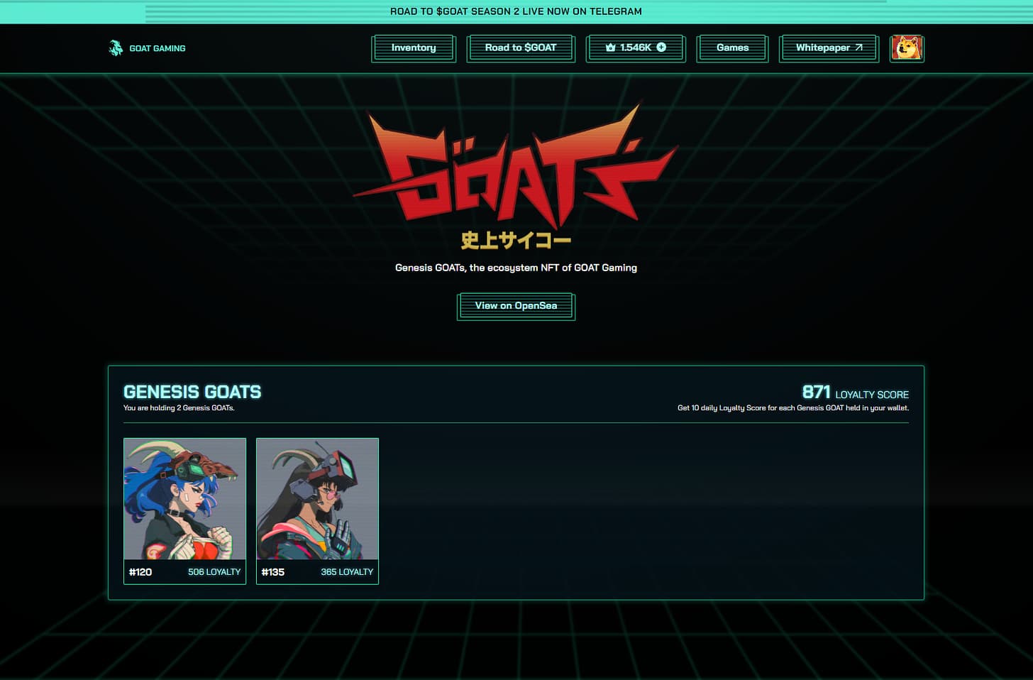Click the 'Get 10 daily Loyalty Score' description

pyautogui.click(x=793, y=408)
